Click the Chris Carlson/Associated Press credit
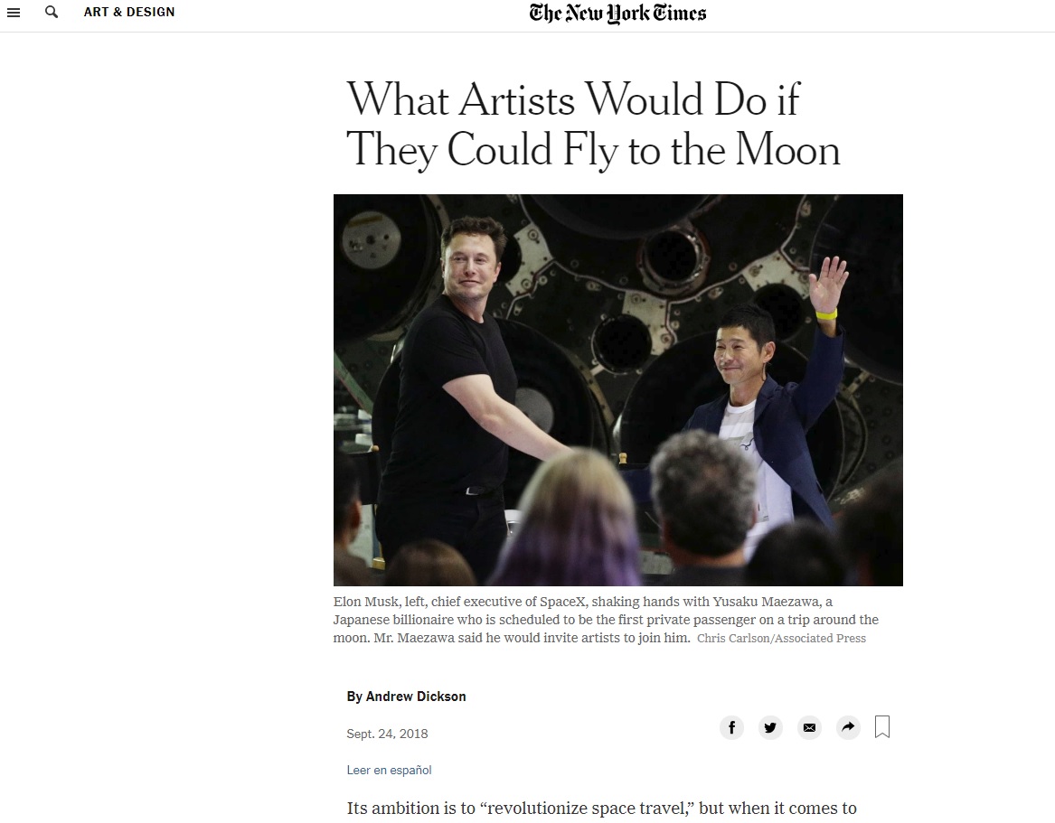Viewport: 1055px width, 823px height. (x=781, y=639)
